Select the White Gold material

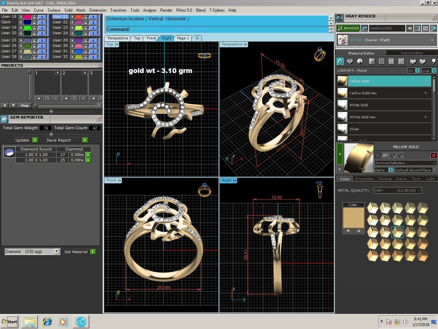pyautogui.click(x=384, y=105)
